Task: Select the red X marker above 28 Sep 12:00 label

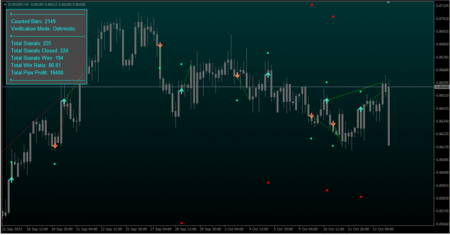Action: pos(182,223)
